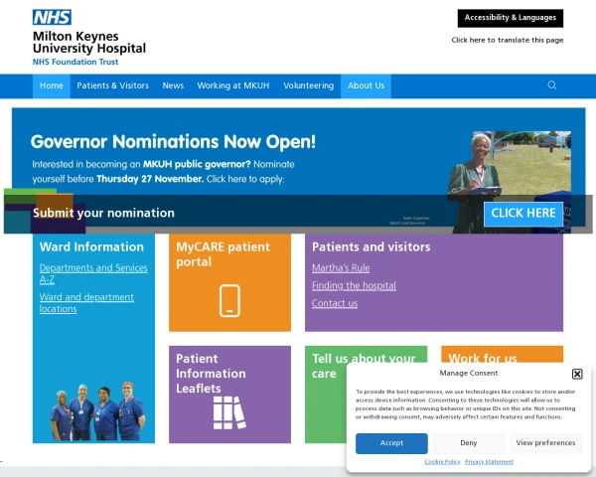The width and height of the screenshot is (596, 477).
Task: Go to the News menu item
Action: click(x=173, y=85)
